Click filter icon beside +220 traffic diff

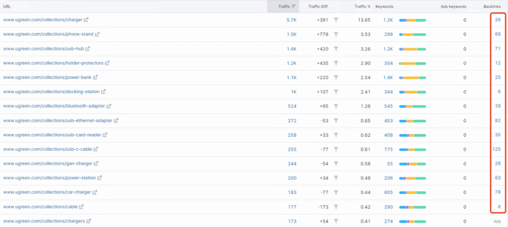(x=336, y=78)
